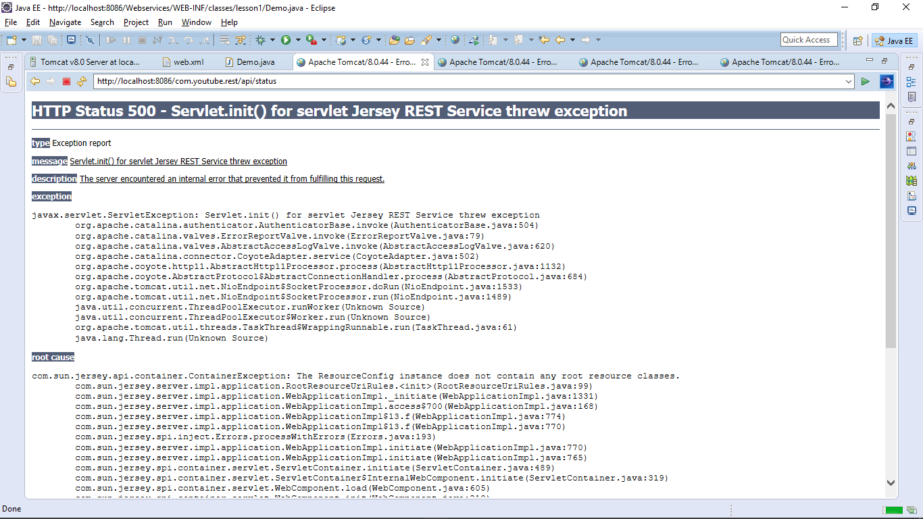Select the Java EE perspective button
923x519 pixels.
pyautogui.click(x=894, y=41)
